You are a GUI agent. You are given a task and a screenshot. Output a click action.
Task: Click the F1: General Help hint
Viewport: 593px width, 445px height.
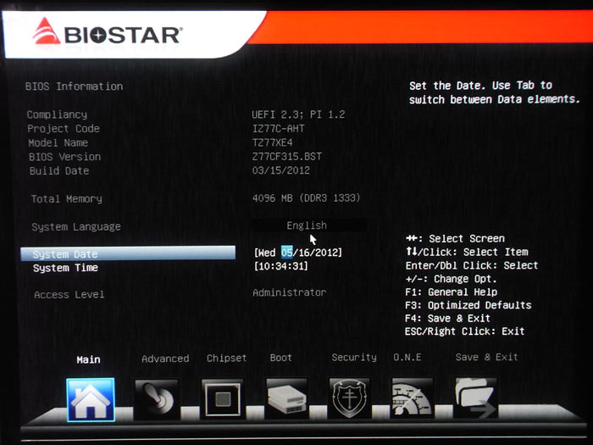451,292
